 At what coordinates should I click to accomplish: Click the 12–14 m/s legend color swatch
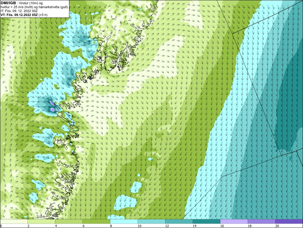tap(179, 221)
